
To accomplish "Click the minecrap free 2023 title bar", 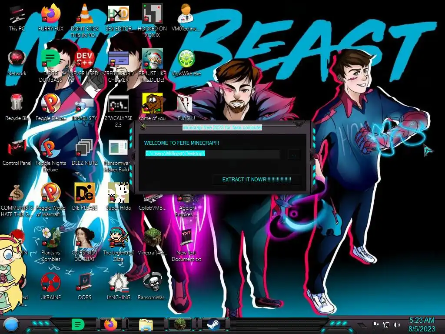I will point(222,127).
